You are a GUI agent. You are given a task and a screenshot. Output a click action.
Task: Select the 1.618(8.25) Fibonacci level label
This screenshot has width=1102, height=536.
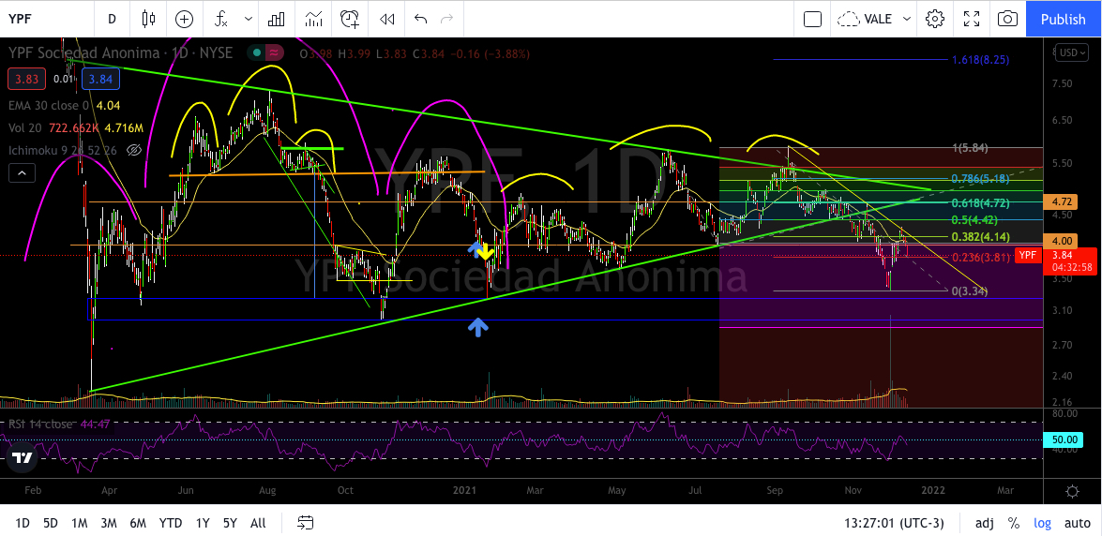(980, 60)
